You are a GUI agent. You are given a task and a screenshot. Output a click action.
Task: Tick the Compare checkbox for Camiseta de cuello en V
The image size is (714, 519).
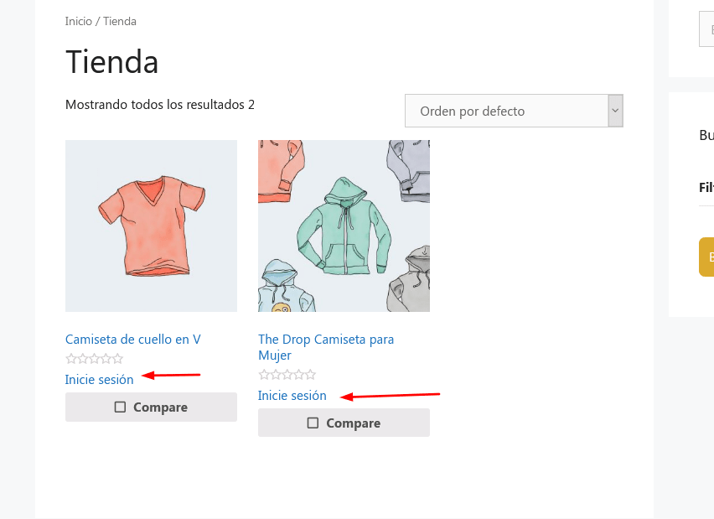coord(120,407)
